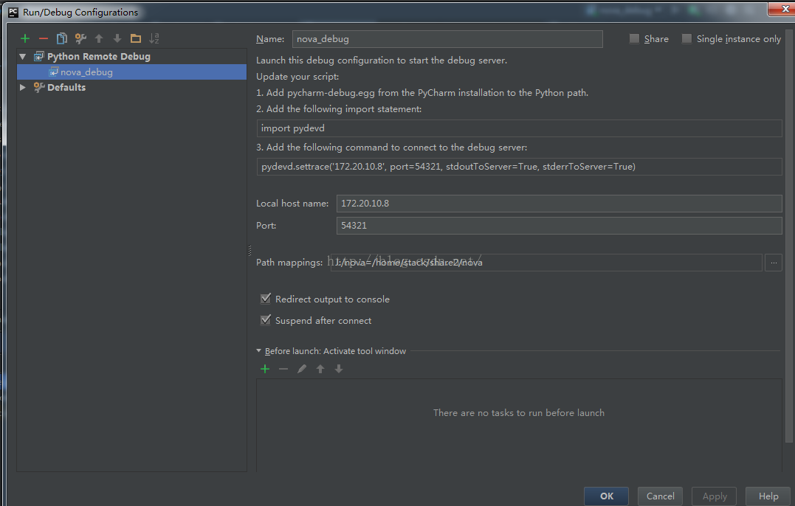Add a before launch task

click(265, 369)
